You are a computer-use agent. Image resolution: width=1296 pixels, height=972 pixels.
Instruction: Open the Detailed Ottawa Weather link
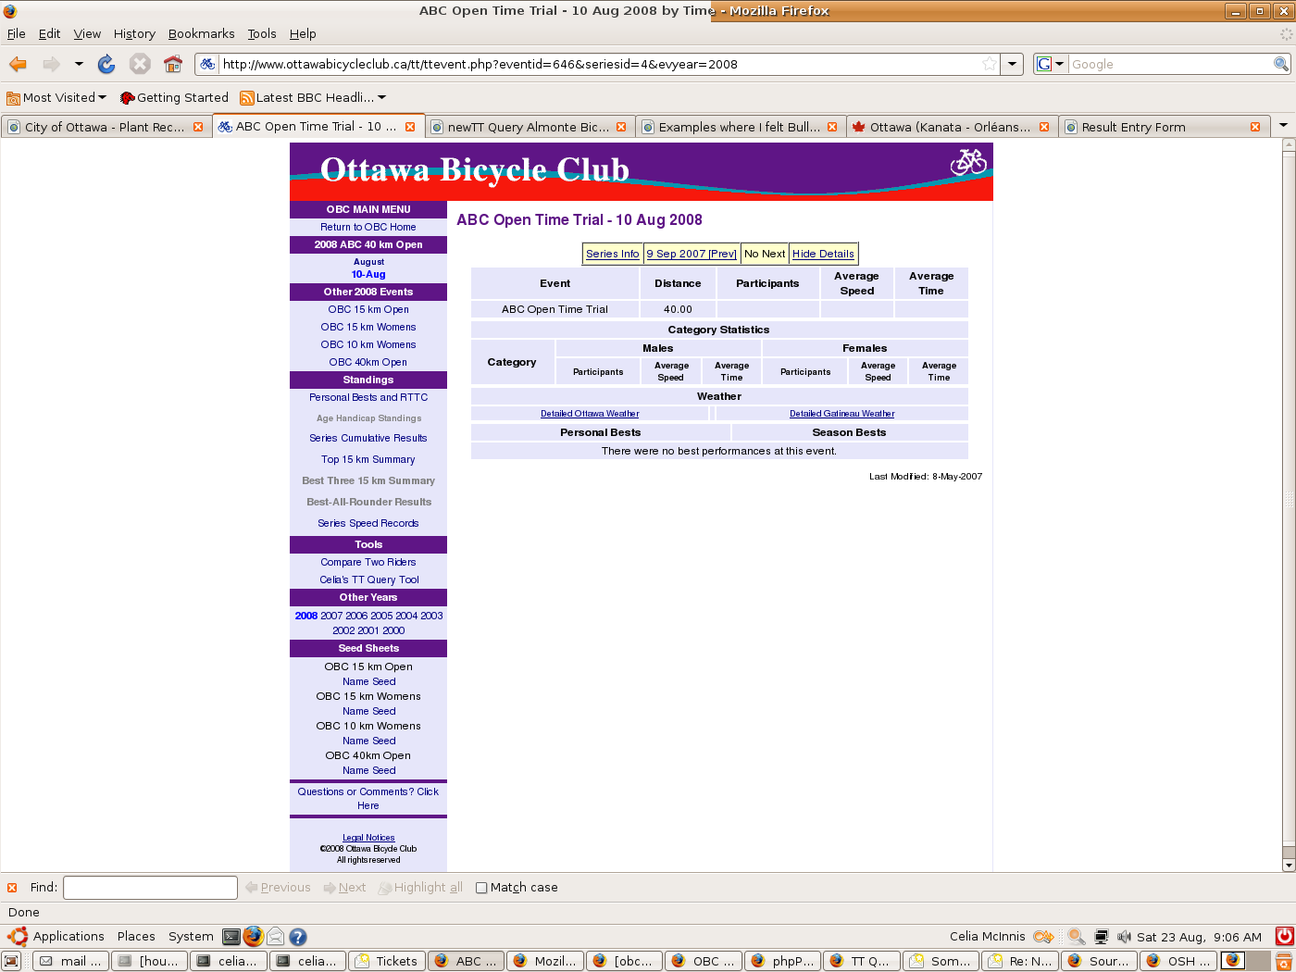tap(590, 414)
